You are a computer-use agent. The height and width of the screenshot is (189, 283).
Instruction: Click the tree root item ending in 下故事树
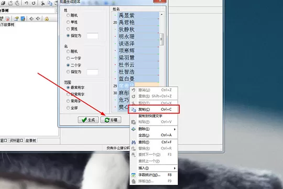point(7,25)
